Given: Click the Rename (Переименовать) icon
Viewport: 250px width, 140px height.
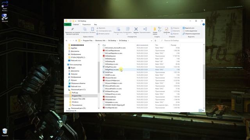Looking at the screenshot, I should (x=145, y=29).
